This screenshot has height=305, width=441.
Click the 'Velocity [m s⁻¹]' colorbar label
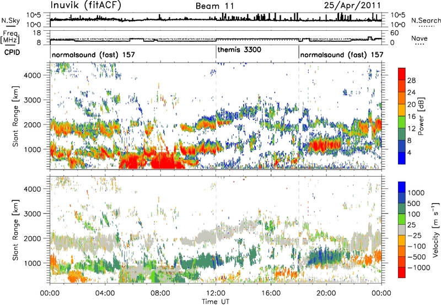click(435, 230)
